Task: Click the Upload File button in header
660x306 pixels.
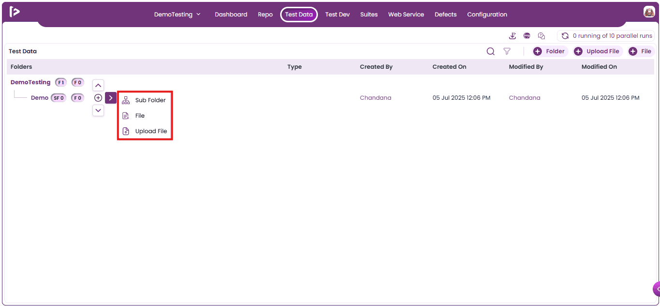Action: [x=598, y=51]
